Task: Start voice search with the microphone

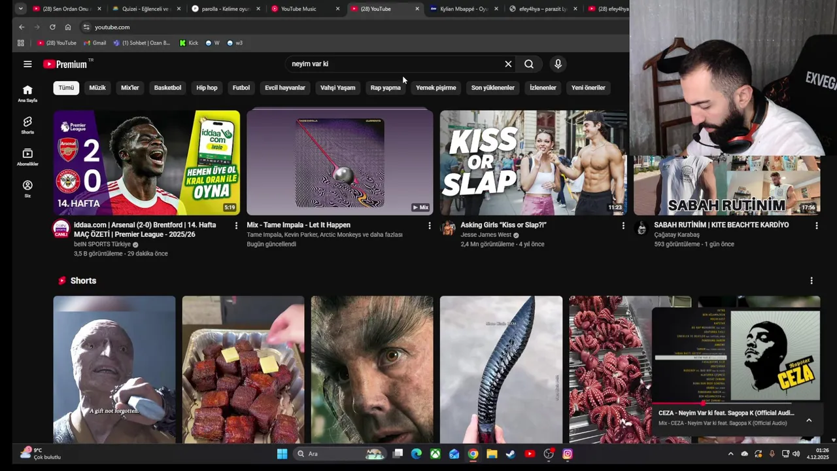Action: (558, 64)
